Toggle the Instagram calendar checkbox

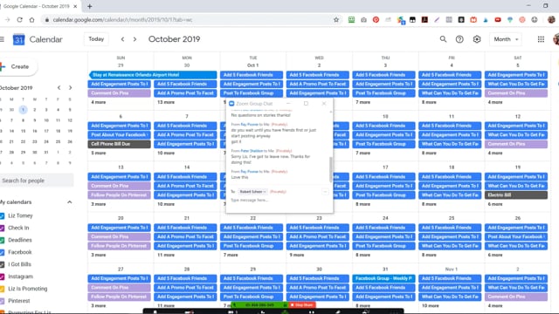point(2,276)
